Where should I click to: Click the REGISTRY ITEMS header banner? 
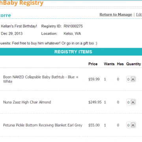(x=71, y=52)
